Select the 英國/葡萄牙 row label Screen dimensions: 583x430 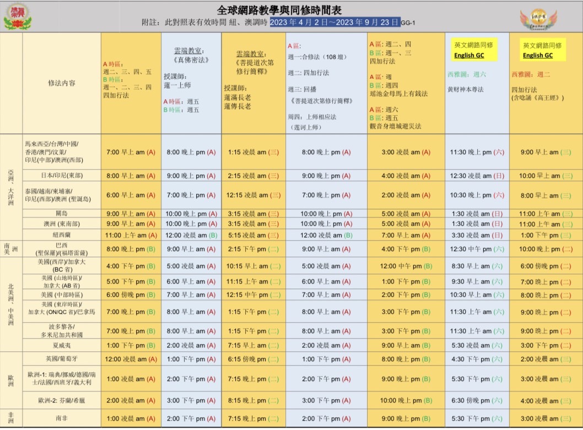pos(61,359)
